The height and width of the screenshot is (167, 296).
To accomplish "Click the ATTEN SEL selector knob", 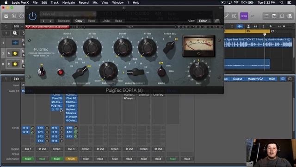I will point(169,47).
